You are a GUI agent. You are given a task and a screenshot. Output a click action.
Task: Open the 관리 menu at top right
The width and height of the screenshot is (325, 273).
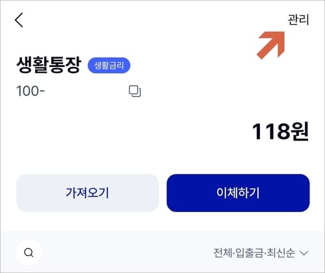pos(298,19)
